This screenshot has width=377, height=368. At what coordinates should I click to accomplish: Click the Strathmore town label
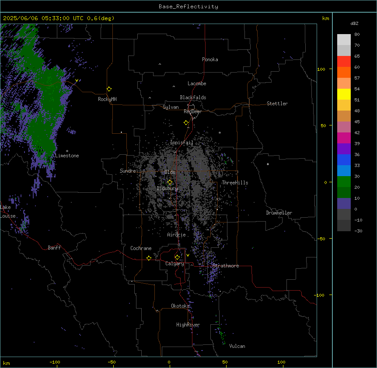(x=226, y=266)
